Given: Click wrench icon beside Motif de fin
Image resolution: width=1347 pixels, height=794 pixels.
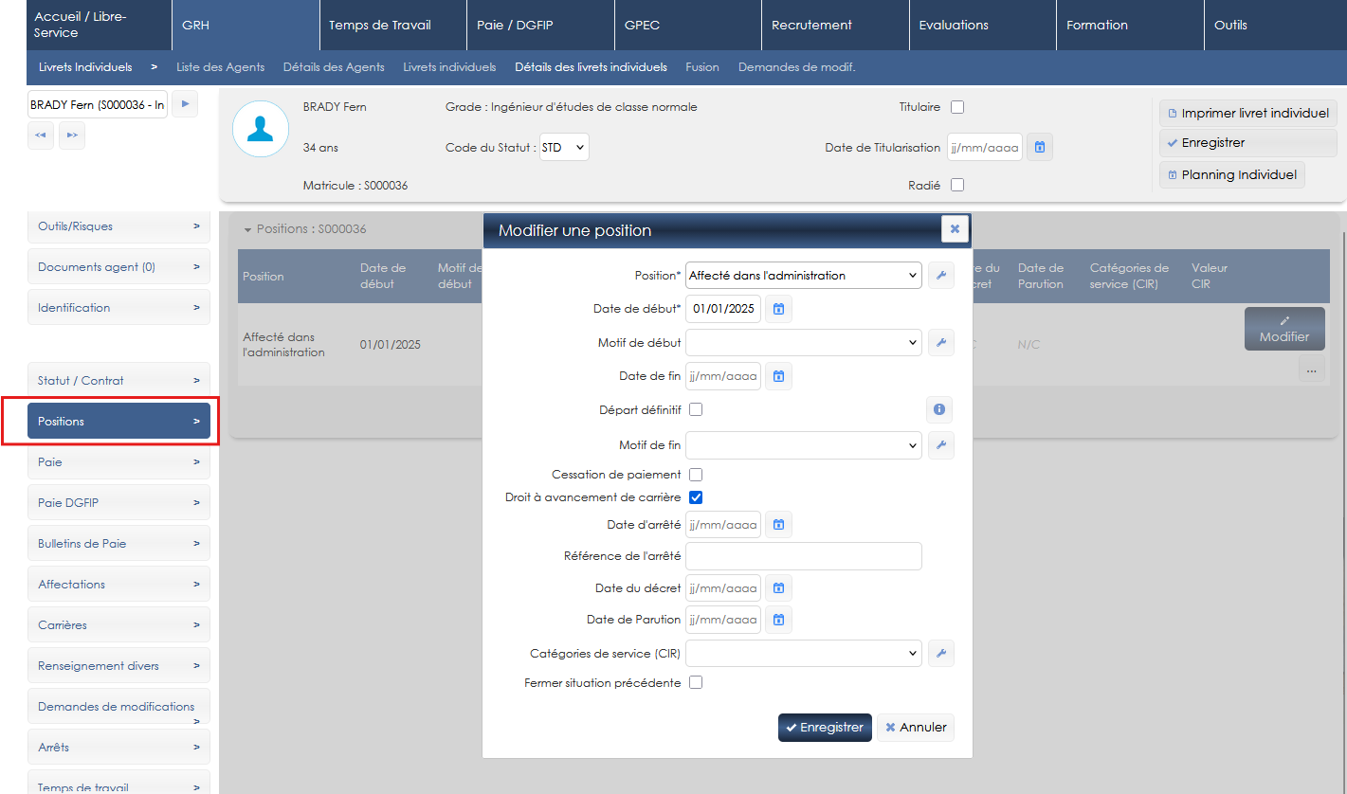Looking at the screenshot, I should pos(940,445).
